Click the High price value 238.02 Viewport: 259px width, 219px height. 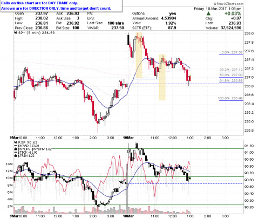tap(42, 18)
